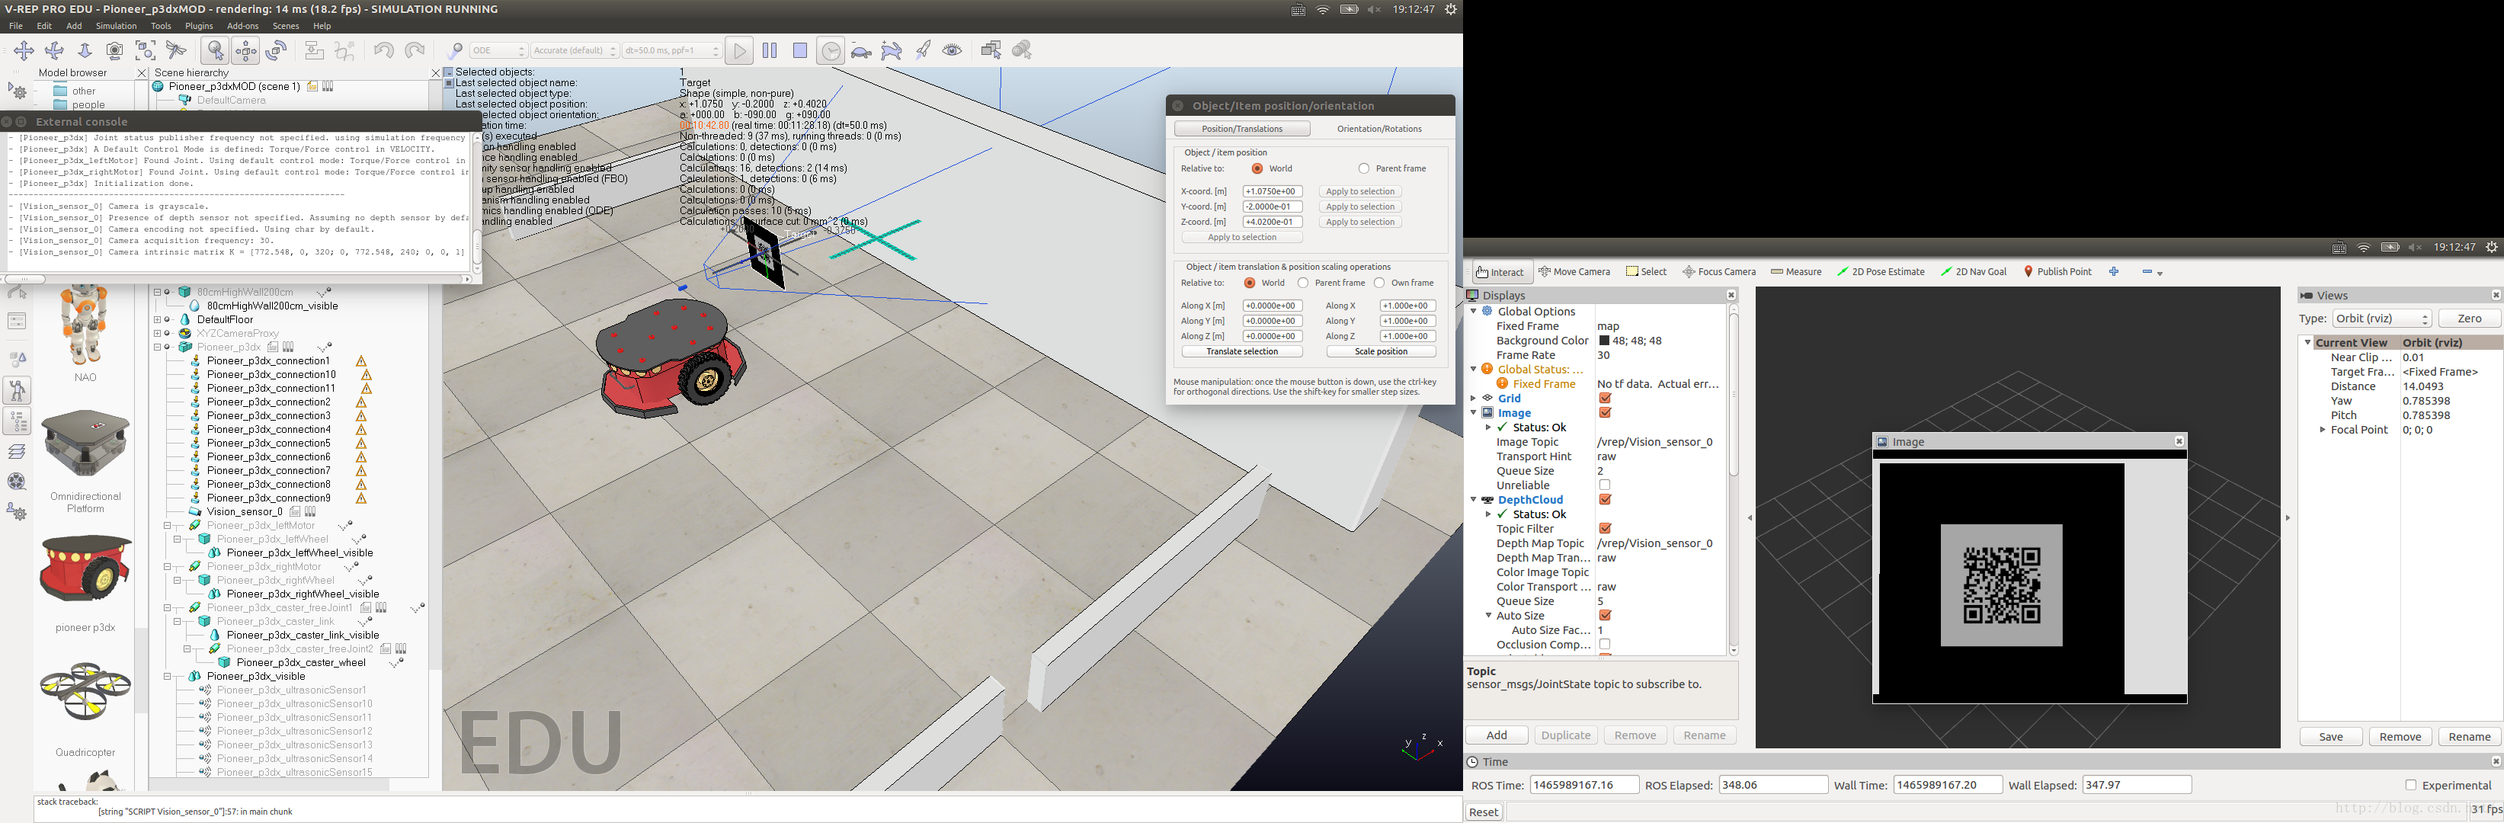2504x823 pixels.
Task: Click the X-coord position input field
Action: (1272, 191)
